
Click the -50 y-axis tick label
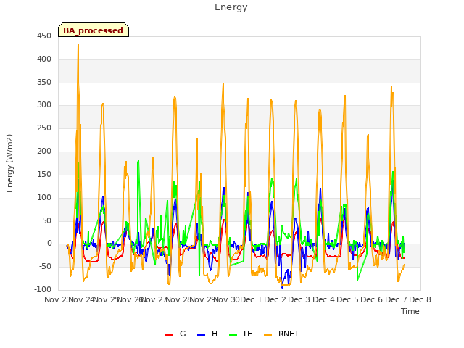pyautogui.click(x=45, y=267)
